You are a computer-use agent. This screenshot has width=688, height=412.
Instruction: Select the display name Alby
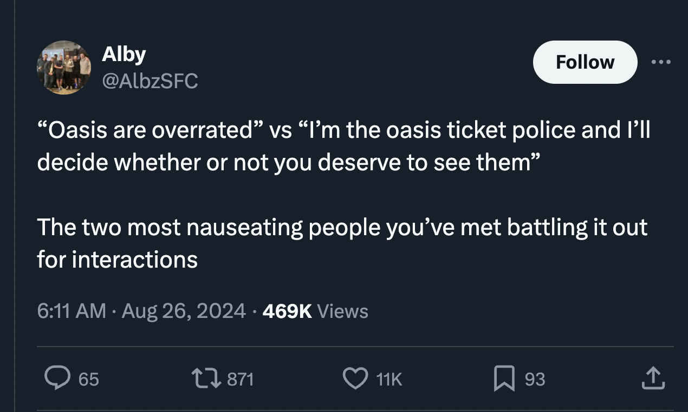coord(124,53)
